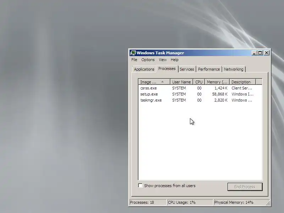Click the 'Windows I...' description cell
284x213 pixels.
coord(242,94)
